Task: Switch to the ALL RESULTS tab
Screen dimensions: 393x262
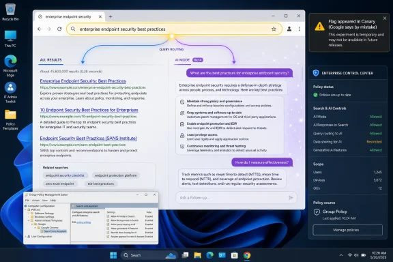Action: [x=51, y=60]
